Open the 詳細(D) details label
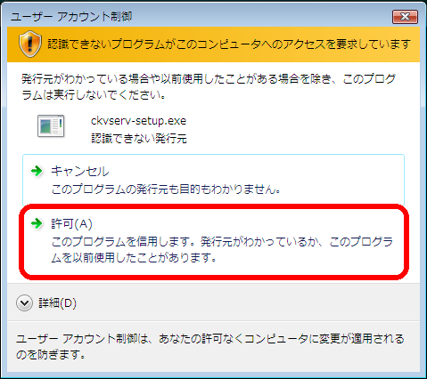This screenshot has width=427, height=379. tap(58, 303)
